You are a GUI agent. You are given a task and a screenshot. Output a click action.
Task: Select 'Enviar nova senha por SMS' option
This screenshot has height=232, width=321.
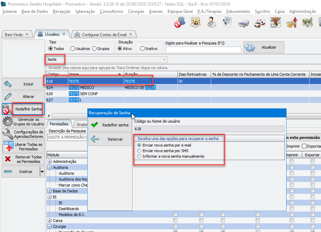[139, 151]
